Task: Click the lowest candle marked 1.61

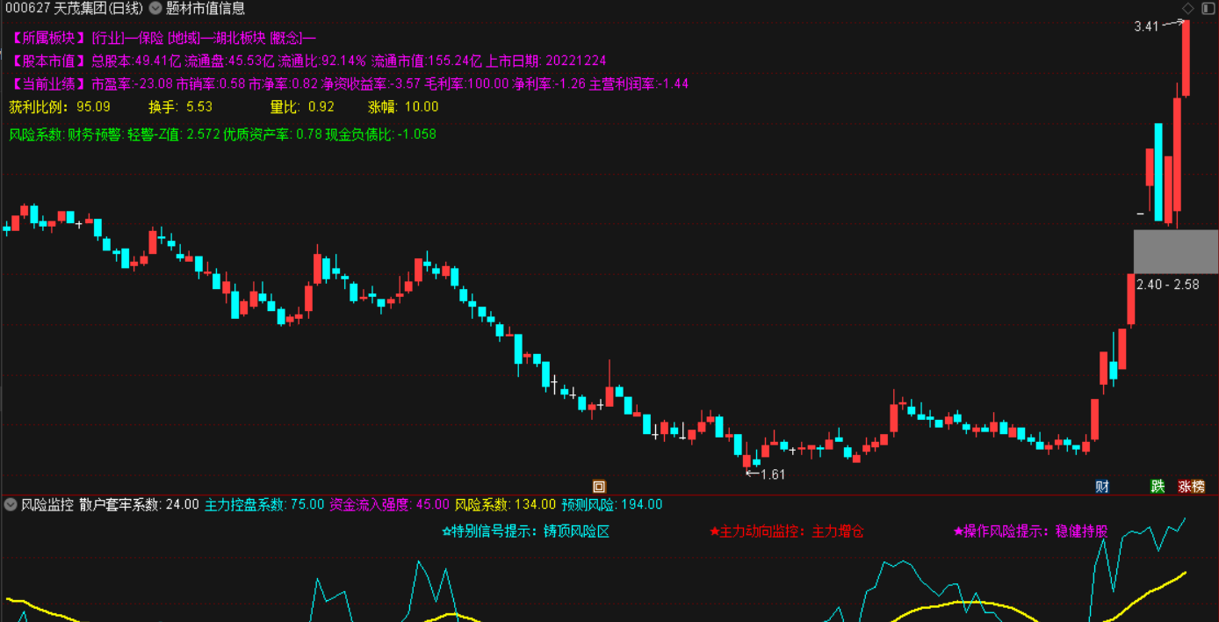Action: point(747,460)
